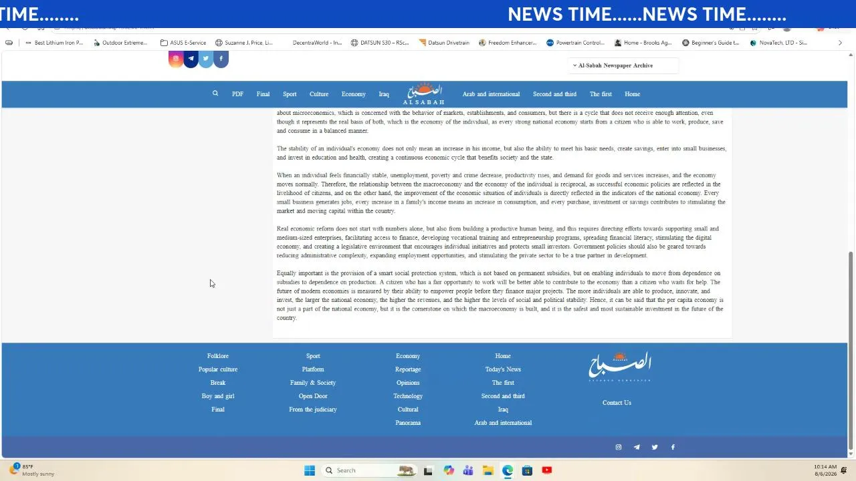Open the YouTube app on the taskbar

click(x=547, y=470)
